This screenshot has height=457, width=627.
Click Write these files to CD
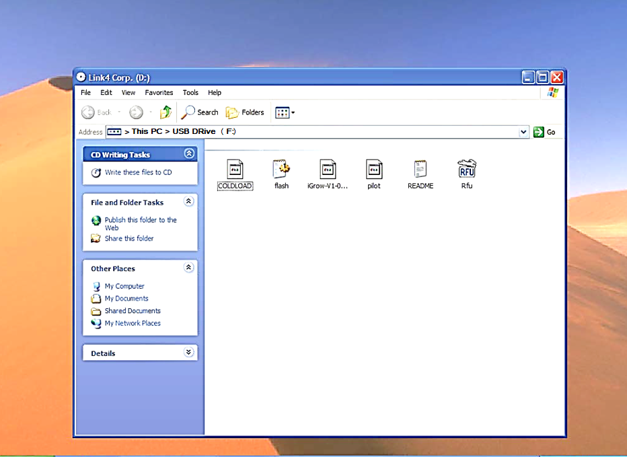[x=138, y=172]
